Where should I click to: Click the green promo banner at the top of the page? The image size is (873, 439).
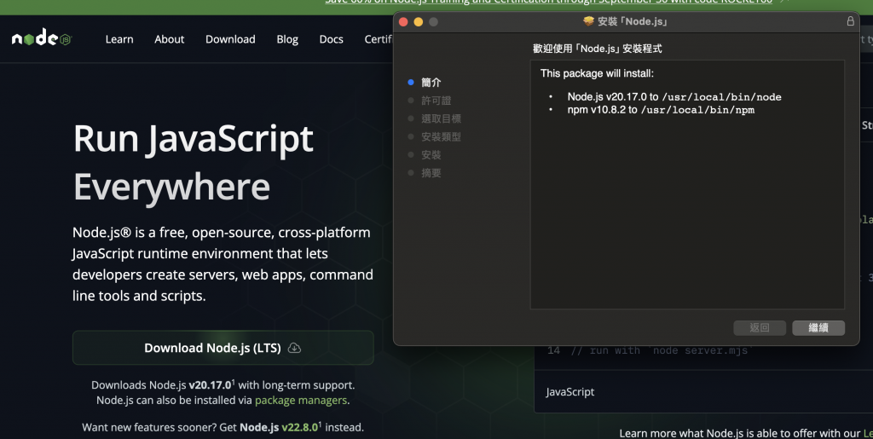[436, 7]
